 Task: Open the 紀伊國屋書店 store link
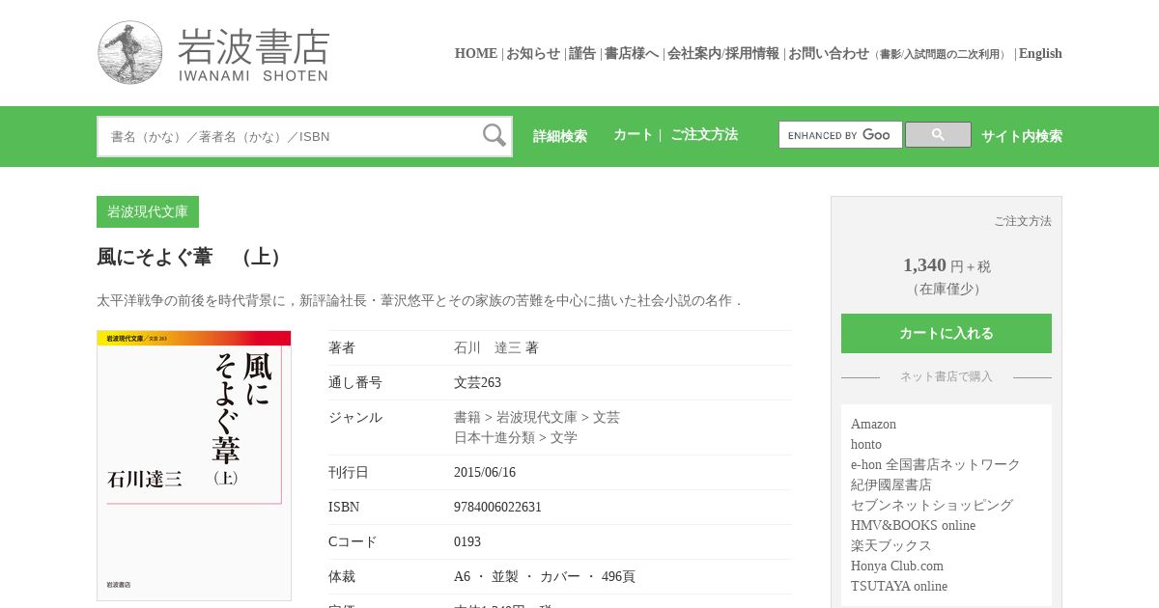click(891, 484)
